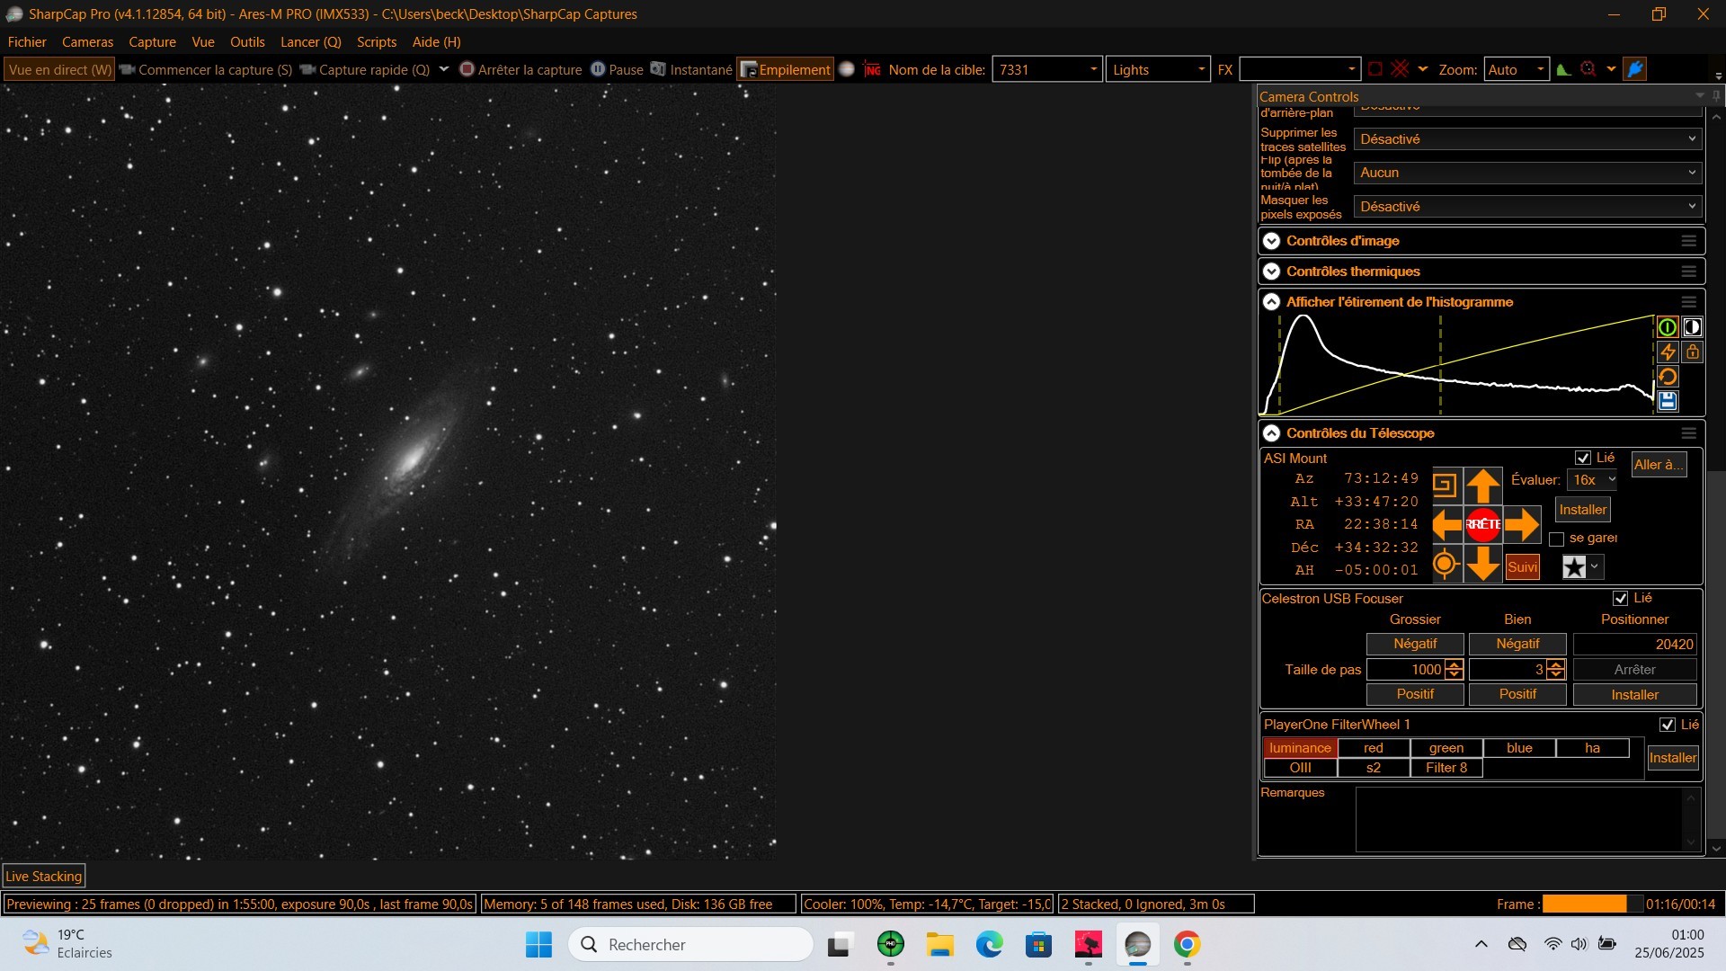
Task: Click the red focus assistant circle icon
Action: [x=1588, y=69]
